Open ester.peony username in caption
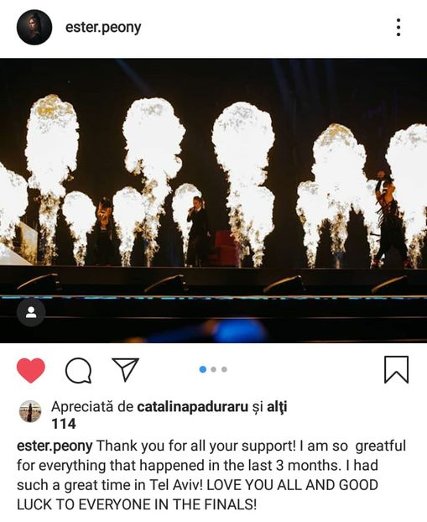The image size is (427, 522). click(55, 446)
